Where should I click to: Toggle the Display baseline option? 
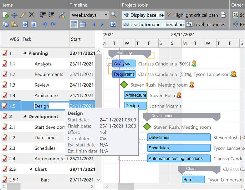(x=143, y=15)
